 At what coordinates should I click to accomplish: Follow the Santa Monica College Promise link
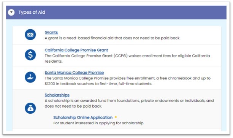pyautogui.click(x=74, y=73)
